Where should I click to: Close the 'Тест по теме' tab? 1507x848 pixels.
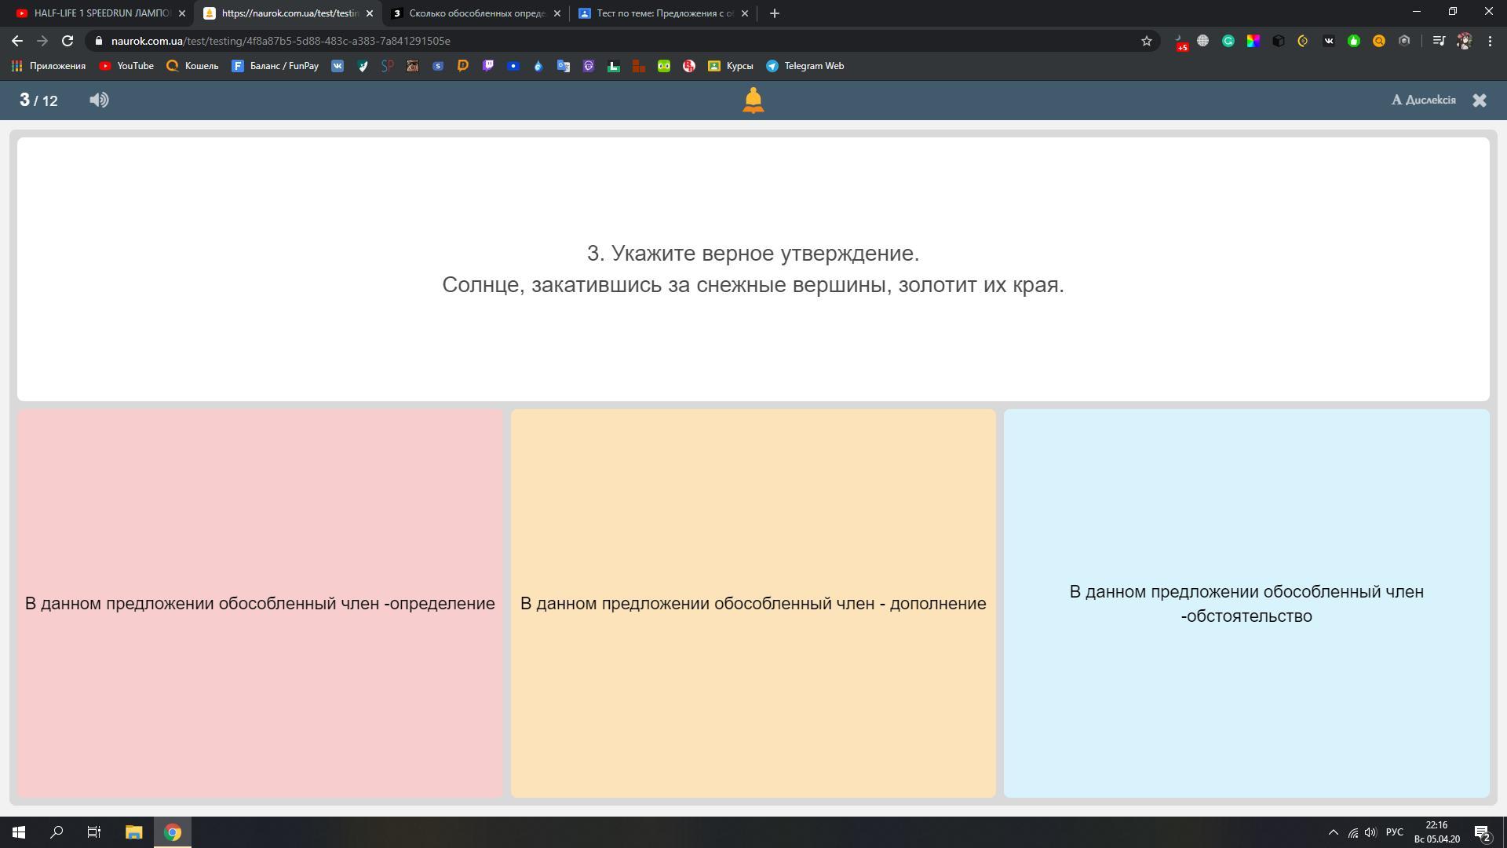click(745, 13)
